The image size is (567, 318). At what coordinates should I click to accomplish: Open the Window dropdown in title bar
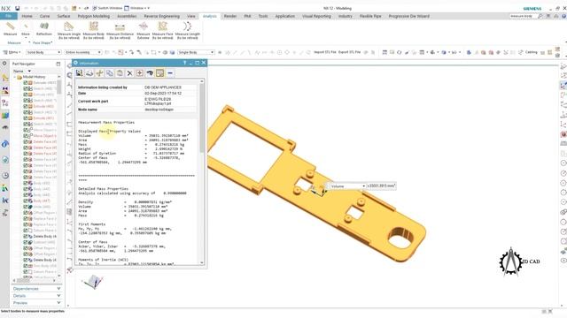click(x=136, y=8)
